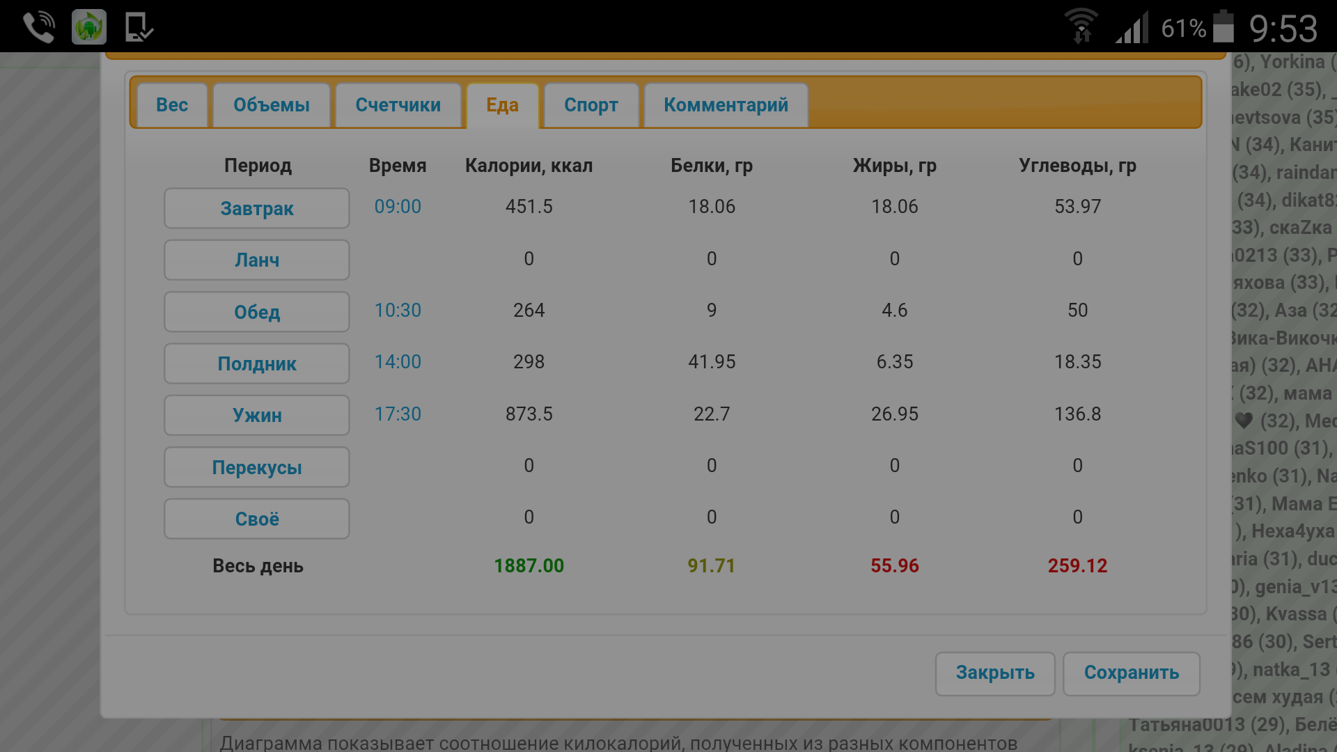This screenshot has width=1337, height=752.
Task: Open the Ланч meal entry
Action: (x=256, y=260)
